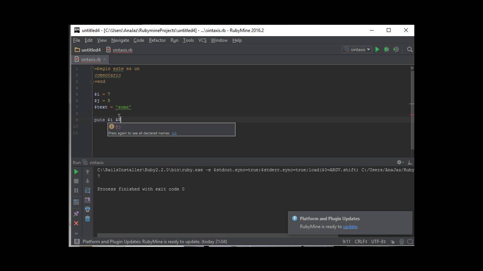The height and width of the screenshot is (271, 483).
Task: Restore layout icon in Run panel
Action: click(x=76, y=201)
